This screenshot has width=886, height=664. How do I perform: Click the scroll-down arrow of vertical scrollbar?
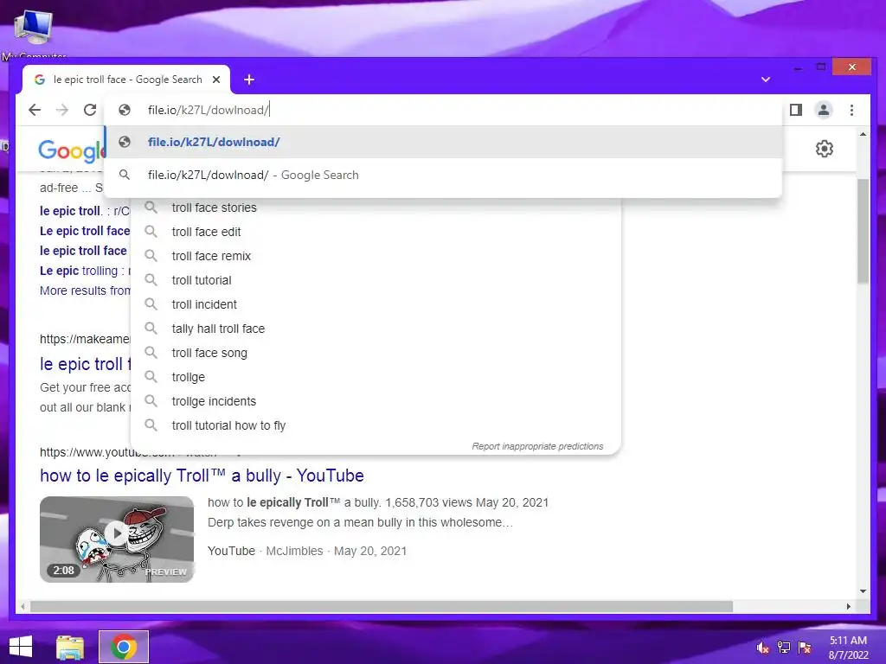click(x=863, y=591)
